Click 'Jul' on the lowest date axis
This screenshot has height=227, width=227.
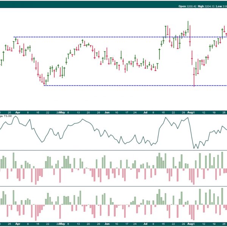click(x=145, y=224)
